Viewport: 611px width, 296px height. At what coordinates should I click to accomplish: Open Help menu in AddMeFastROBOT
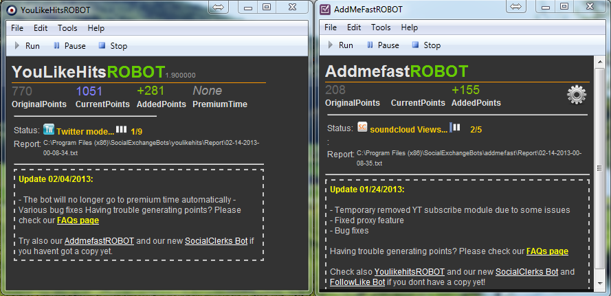point(409,27)
